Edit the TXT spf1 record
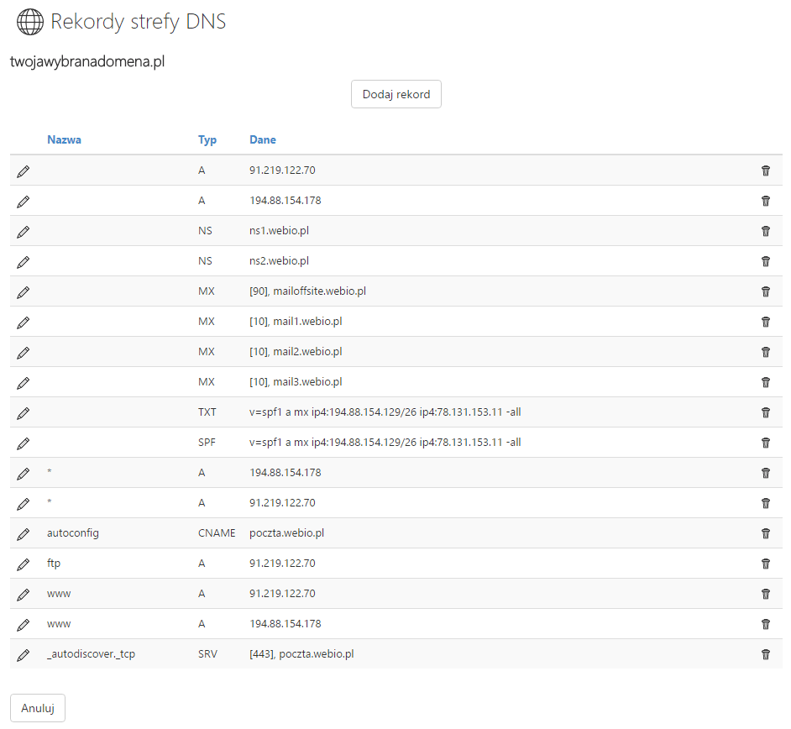791x729 pixels. (x=24, y=414)
